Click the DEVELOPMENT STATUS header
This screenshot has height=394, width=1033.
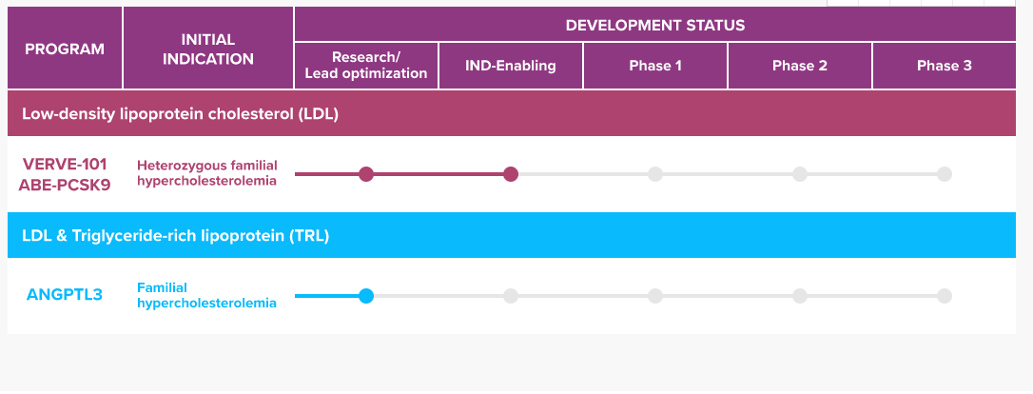tap(655, 25)
